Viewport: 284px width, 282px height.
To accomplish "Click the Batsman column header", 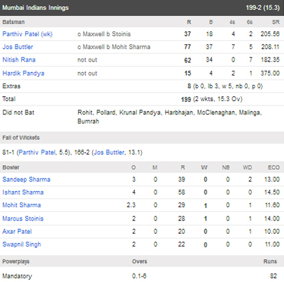I will [x=13, y=22].
